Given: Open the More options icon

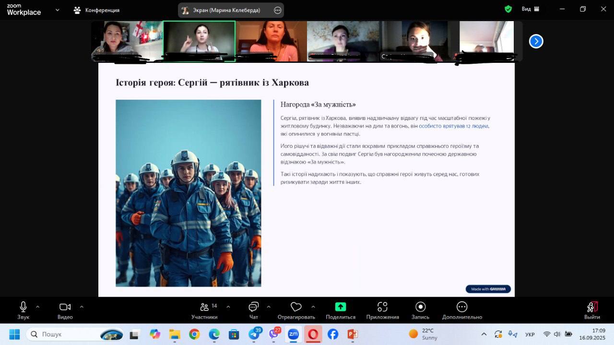Looking at the screenshot, I should pyautogui.click(x=461, y=307).
